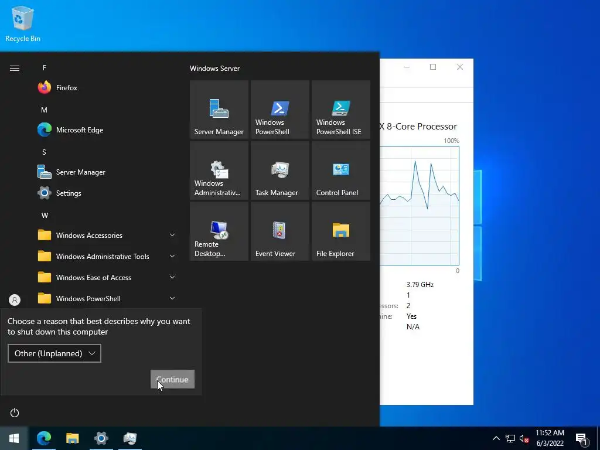Open the notification action center

[x=581, y=439]
